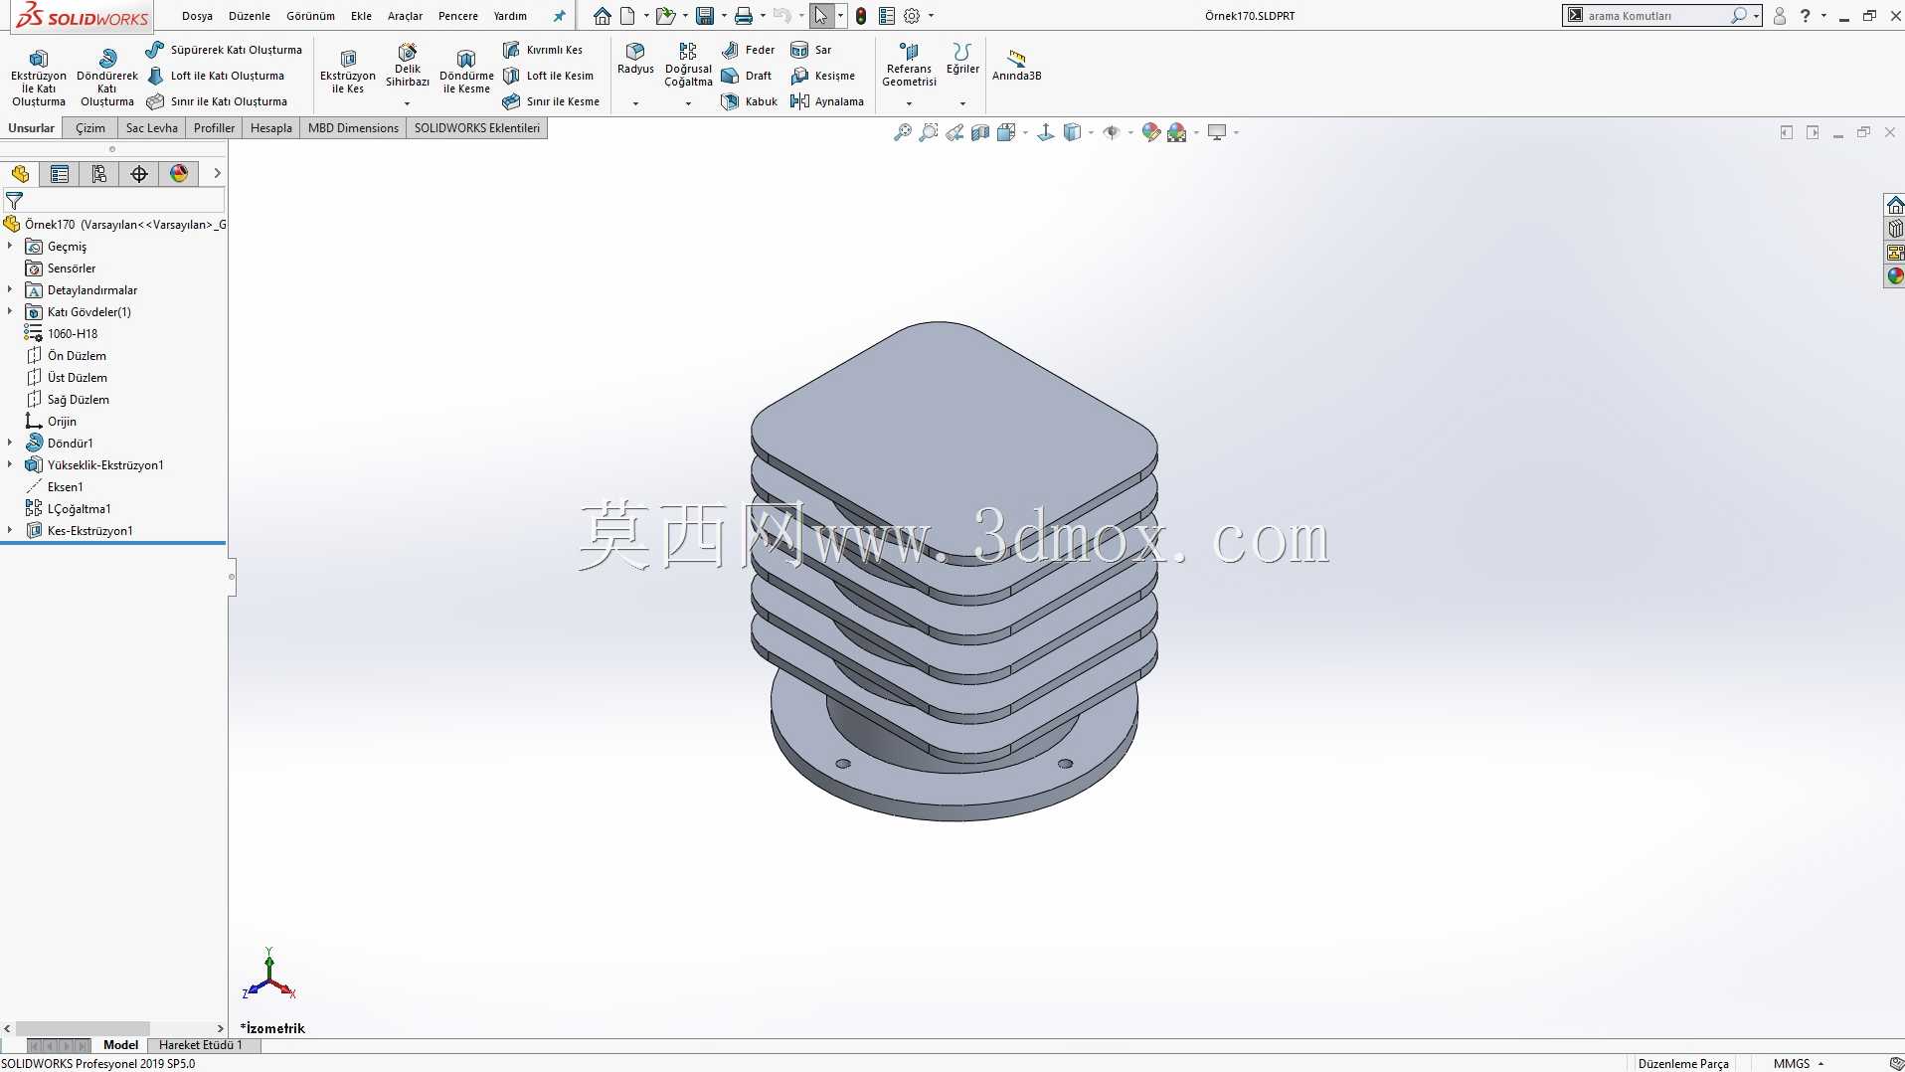Switch to MBD Dimensions tab
The image size is (1905, 1072).
click(x=353, y=128)
